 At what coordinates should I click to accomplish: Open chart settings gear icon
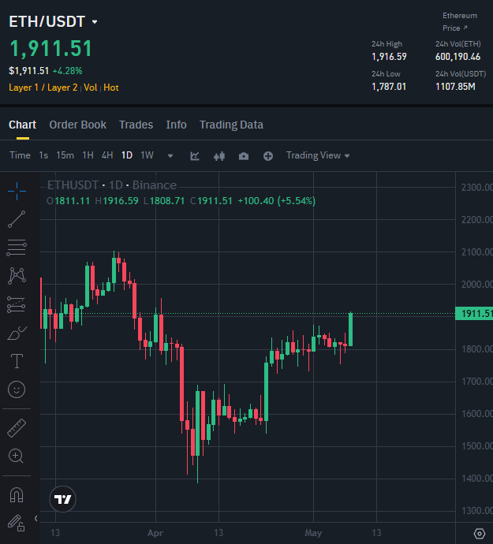480,534
